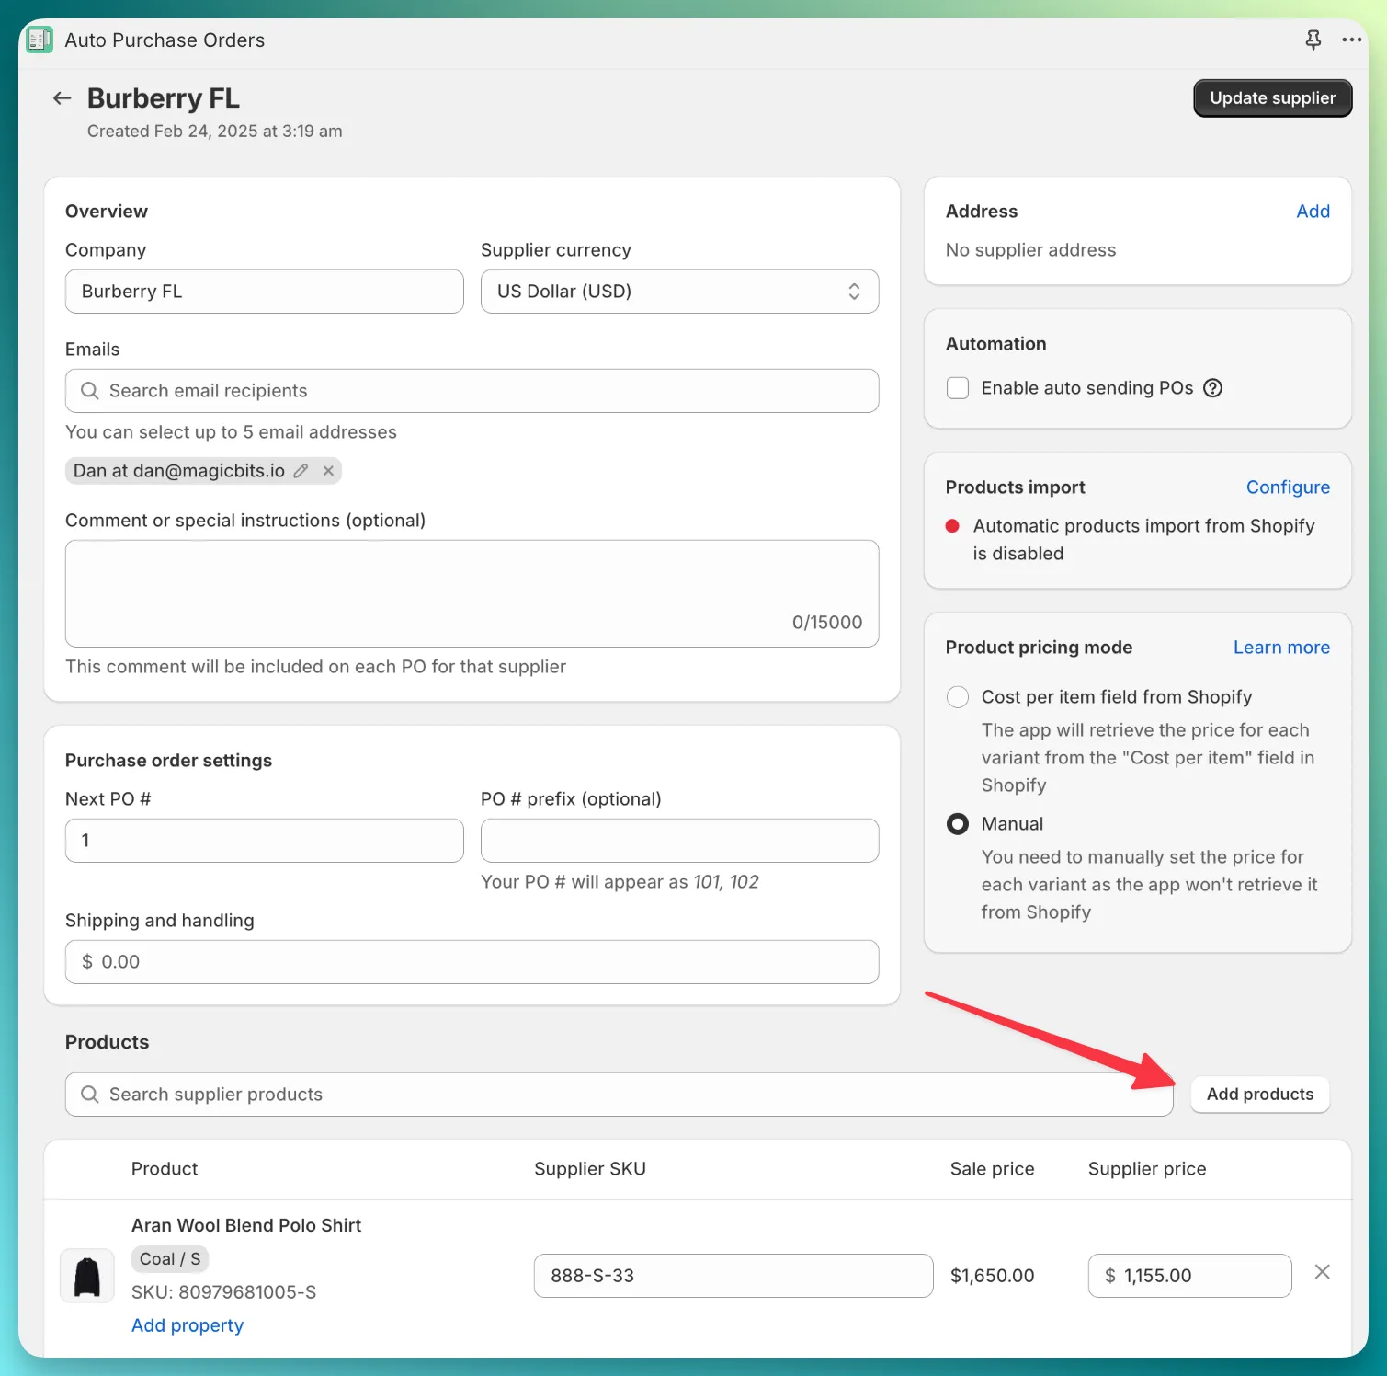Click the Coal / S variant tag
1387x1376 pixels.
[x=170, y=1259]
